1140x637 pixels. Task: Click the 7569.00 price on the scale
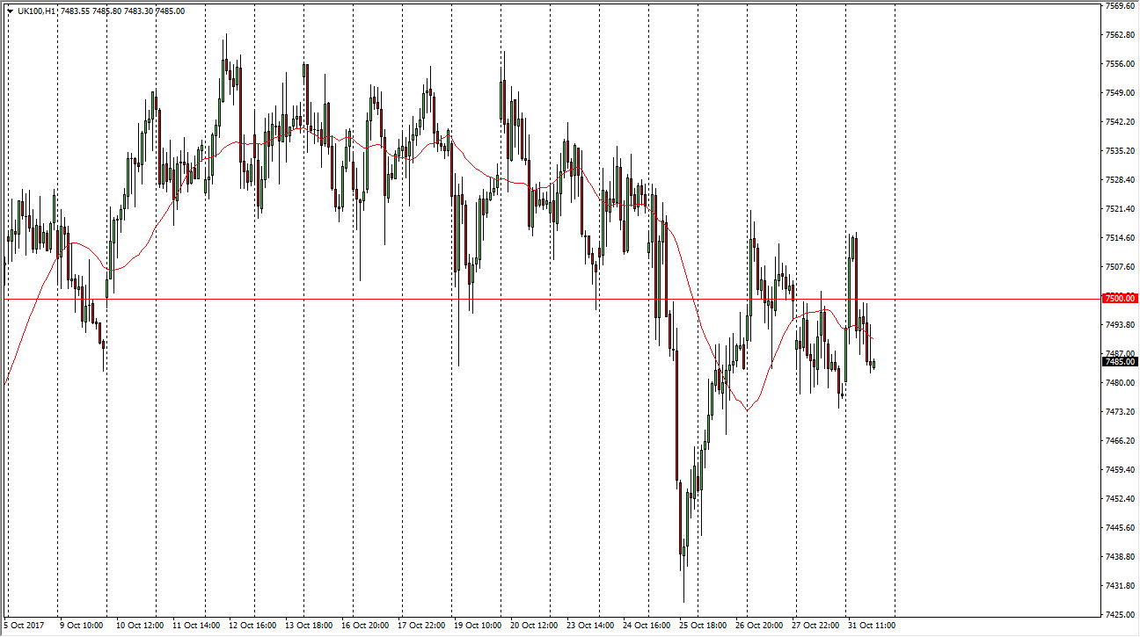pos(1120,6)
